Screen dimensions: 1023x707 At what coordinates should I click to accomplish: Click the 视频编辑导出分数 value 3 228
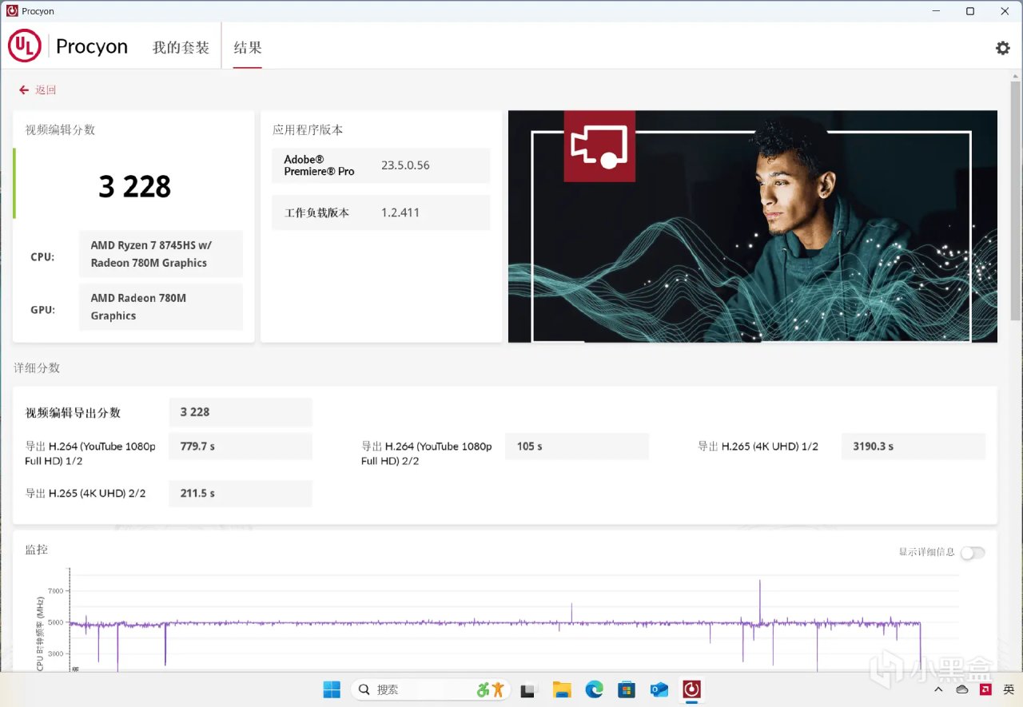(x=241, y=412)
